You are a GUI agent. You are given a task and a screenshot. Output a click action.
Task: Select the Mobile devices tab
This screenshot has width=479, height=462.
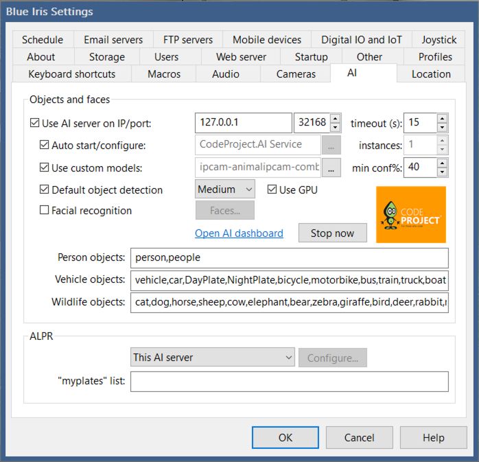point(267,39)
